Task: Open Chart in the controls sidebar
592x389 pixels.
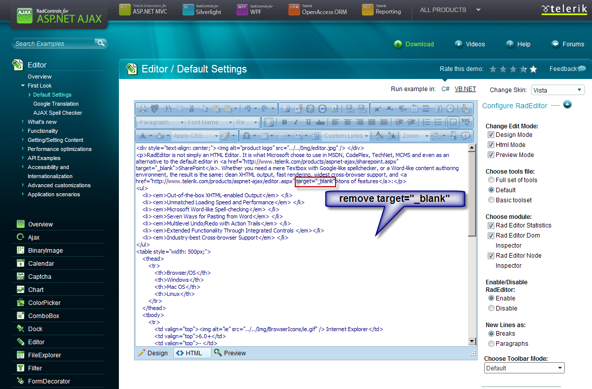Action: (36, 289)
